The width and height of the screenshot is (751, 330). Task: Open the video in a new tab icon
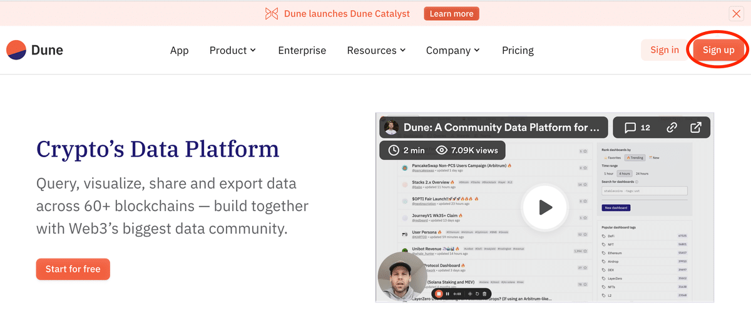click(x=696, y=127)
